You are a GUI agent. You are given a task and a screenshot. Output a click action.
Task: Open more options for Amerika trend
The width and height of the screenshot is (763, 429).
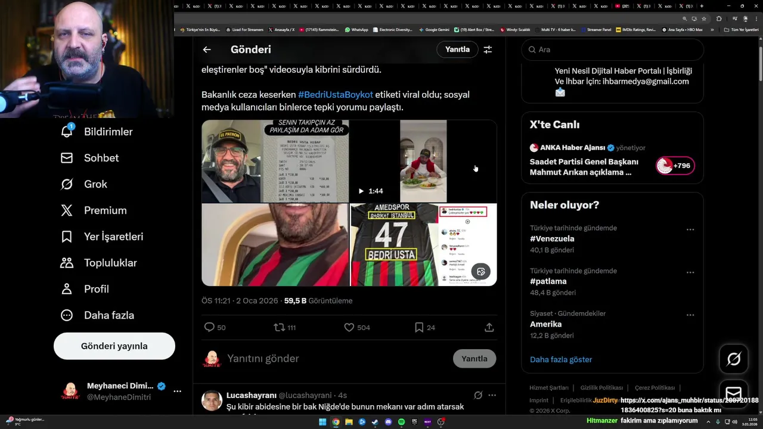pyautogui.click(x=690, y=315)
